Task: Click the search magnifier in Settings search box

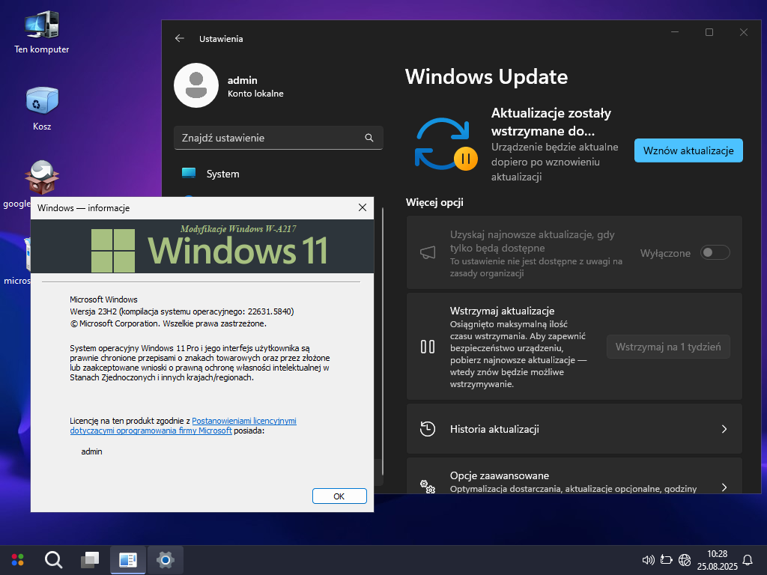Action: click(x=369, y=138)
